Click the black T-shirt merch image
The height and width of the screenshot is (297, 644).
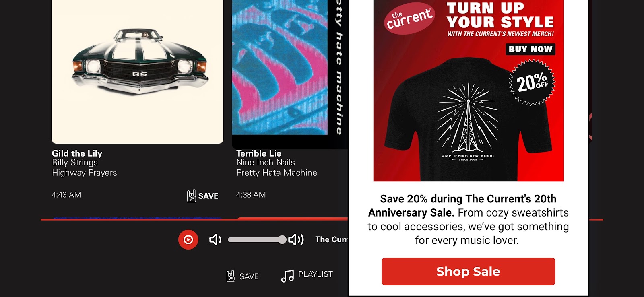(x=468, y=120)
